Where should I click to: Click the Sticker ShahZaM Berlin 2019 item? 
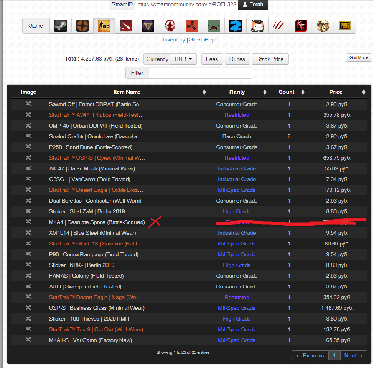click(87, 211)
